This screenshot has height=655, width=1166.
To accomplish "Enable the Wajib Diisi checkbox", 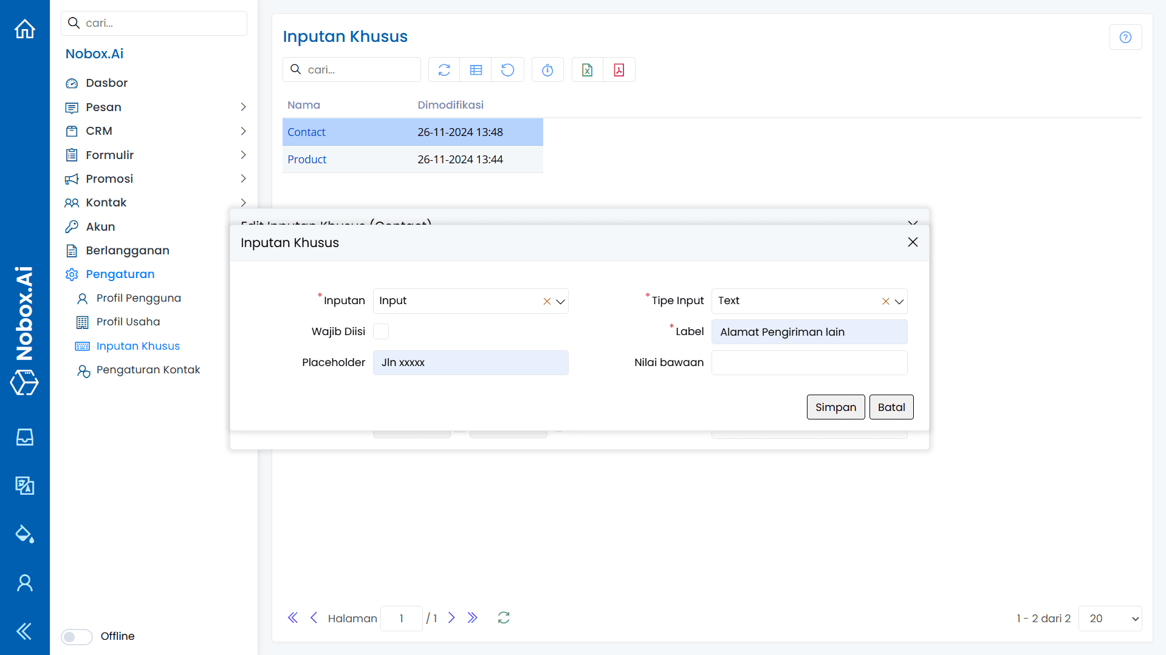I will coord(381,331).
